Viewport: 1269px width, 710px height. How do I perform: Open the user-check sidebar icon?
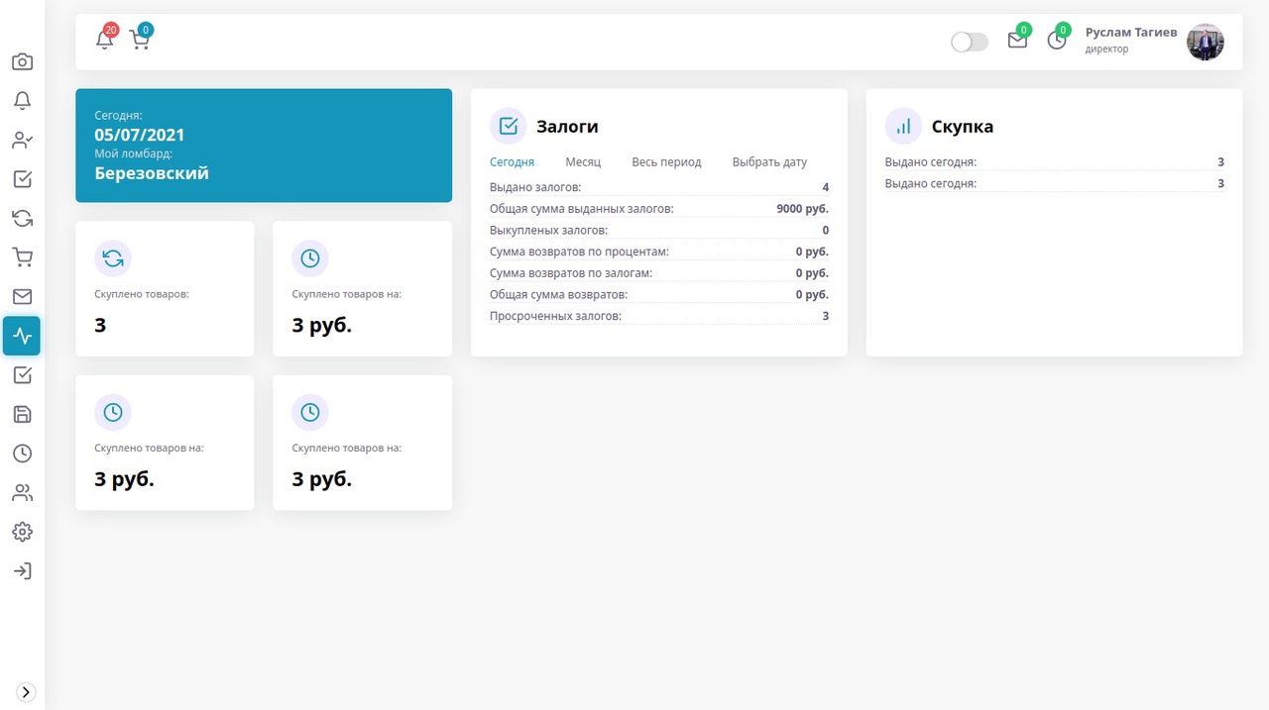point(22,140)
